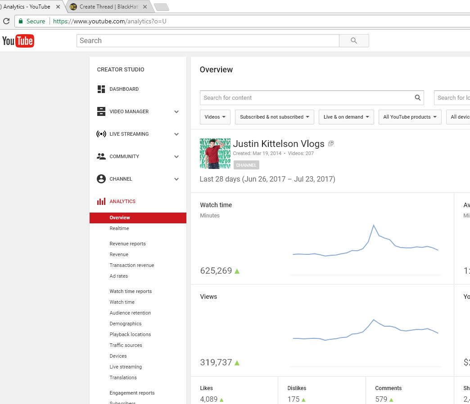Click the browser reload icon
Viewport: 470px width, 404px height.
click(6, 21)
